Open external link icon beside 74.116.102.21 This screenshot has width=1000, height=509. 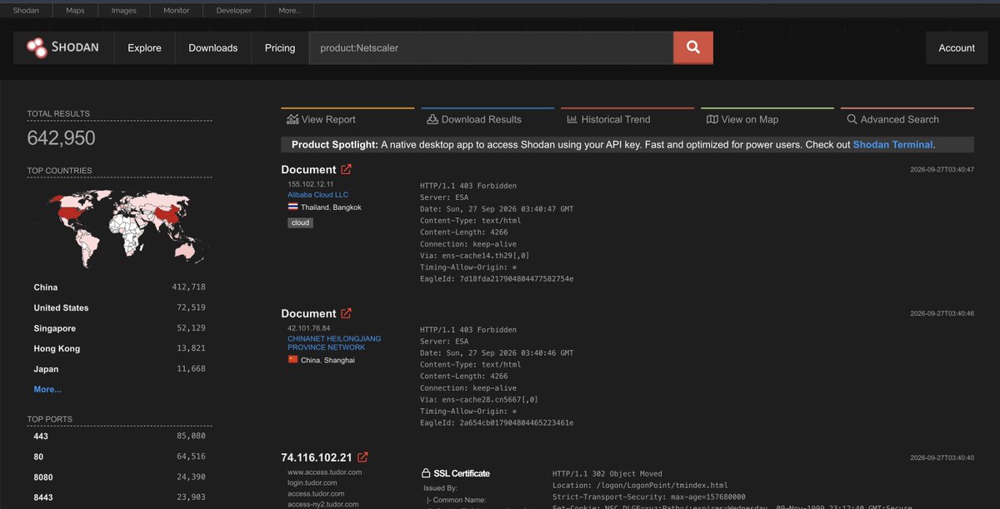362,457
